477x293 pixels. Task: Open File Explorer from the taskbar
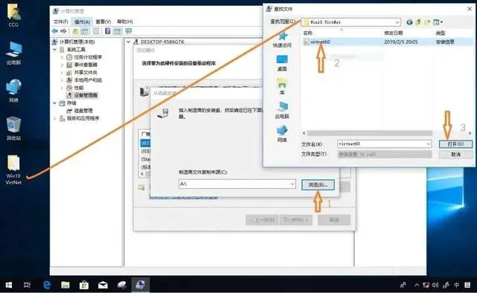(x=66, y=285)
